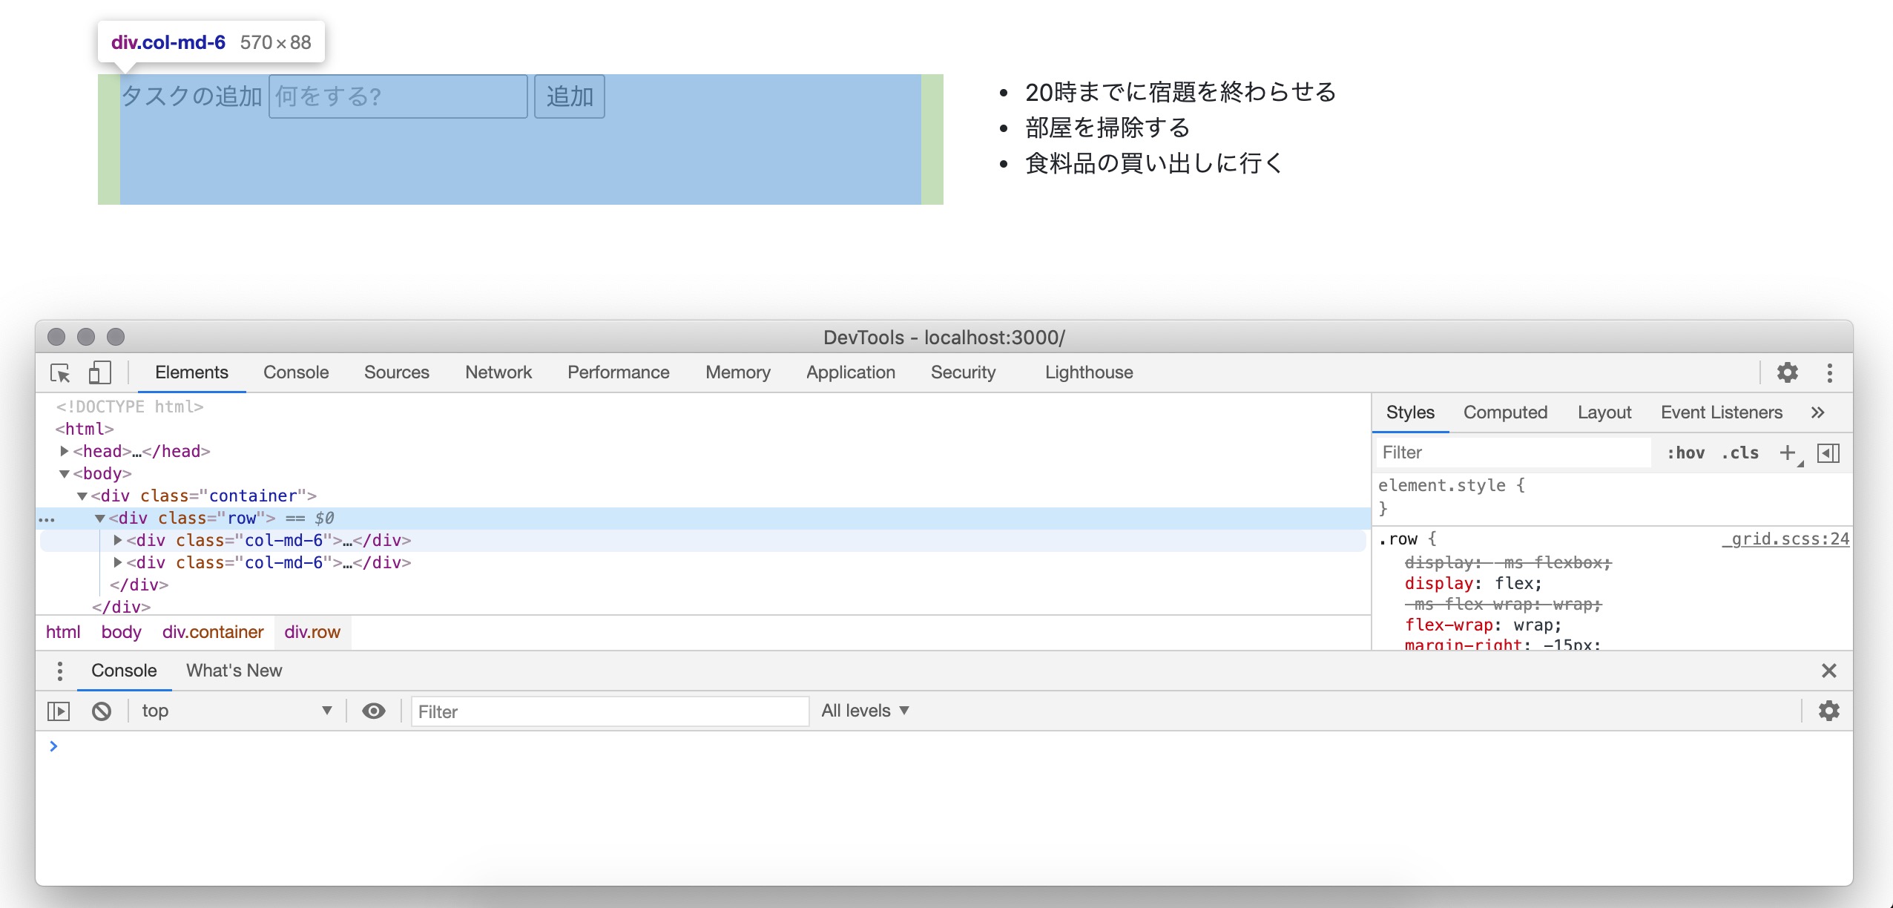
Task: Click the console Filter input field
Action: [610, 711]
